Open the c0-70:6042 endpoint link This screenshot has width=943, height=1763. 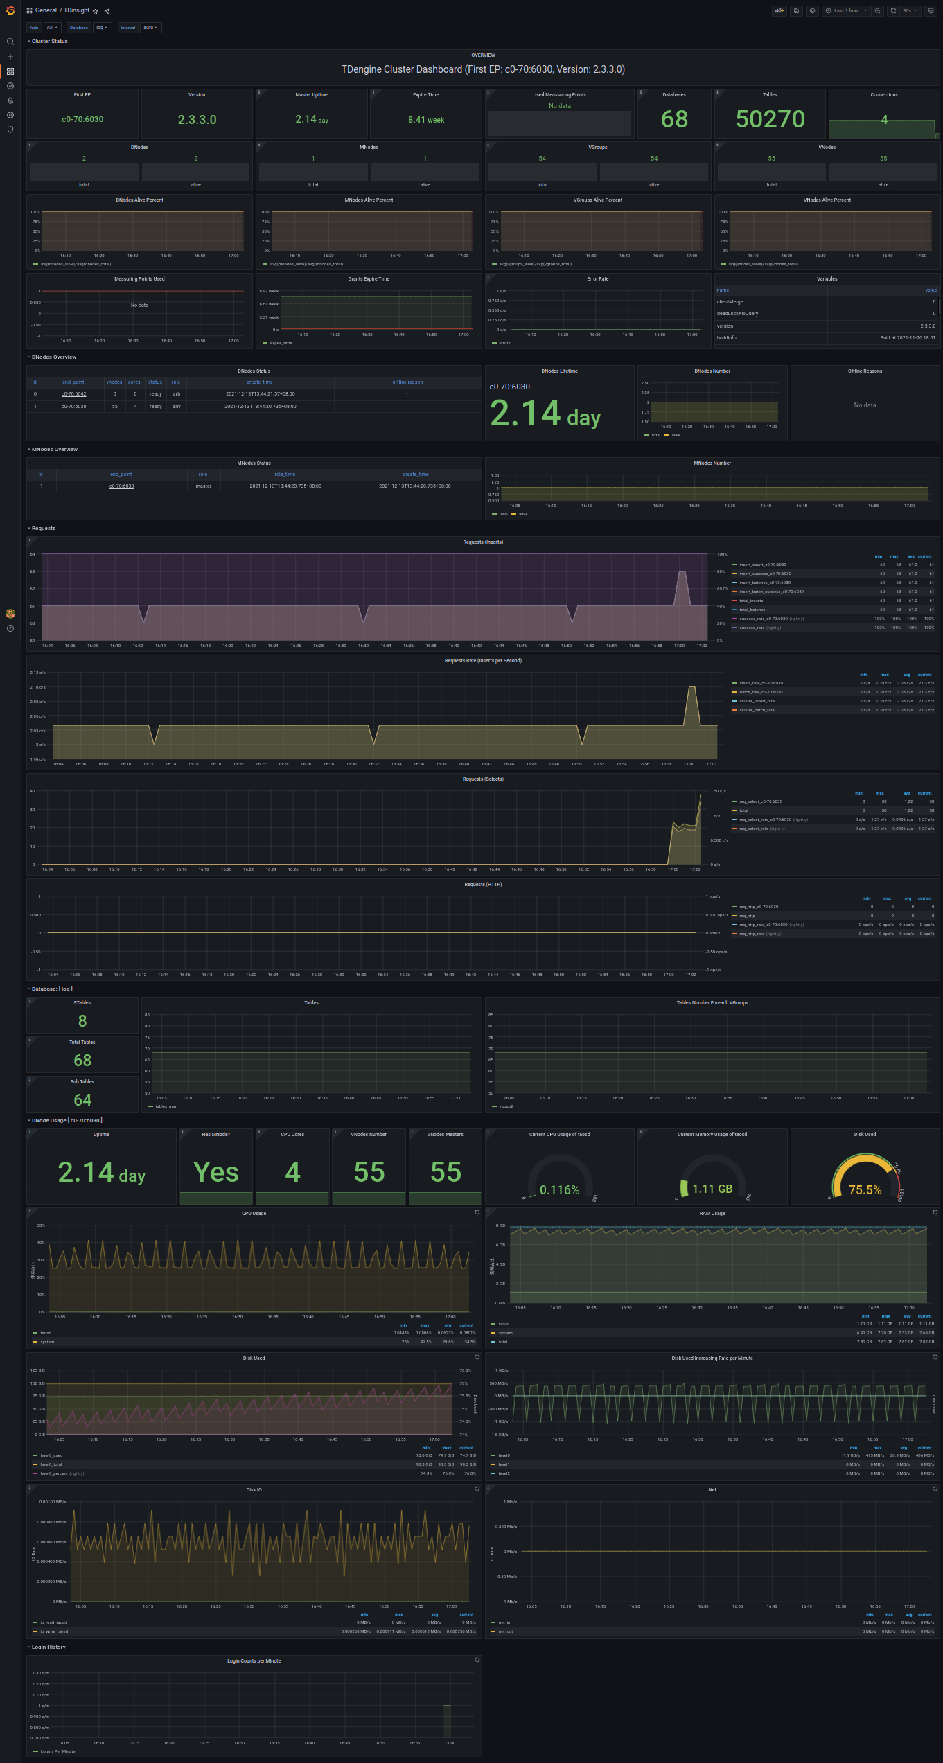(73, 394)
